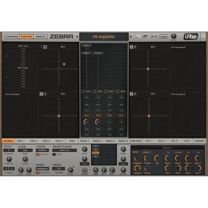
Task: Redo the last undone edit
Action: [x=145, y=36]
